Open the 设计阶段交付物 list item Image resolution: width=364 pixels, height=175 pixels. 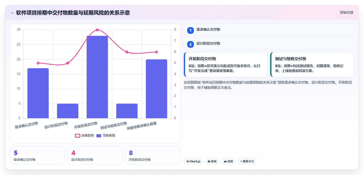coord(269,43)
